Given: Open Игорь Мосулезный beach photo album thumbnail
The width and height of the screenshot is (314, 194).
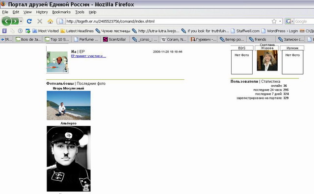Looking at the screenshot, I should point(69,105).
